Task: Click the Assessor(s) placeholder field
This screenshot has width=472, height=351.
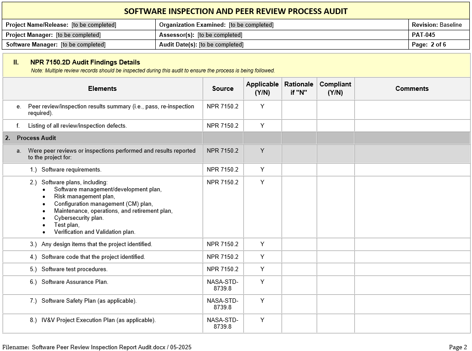Action: (220, 35)
